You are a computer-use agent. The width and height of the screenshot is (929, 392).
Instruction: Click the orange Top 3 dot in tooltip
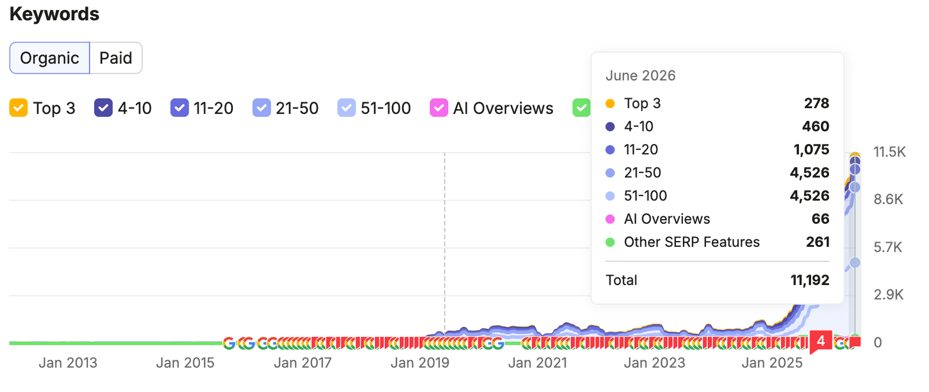pos(610,103)
